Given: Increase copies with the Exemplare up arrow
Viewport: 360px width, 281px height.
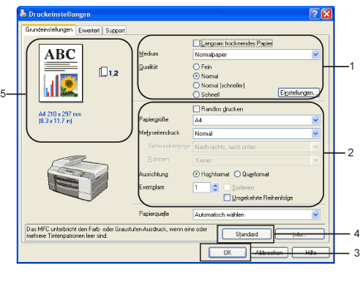Looking at the screenshot, I should [215, 185].
